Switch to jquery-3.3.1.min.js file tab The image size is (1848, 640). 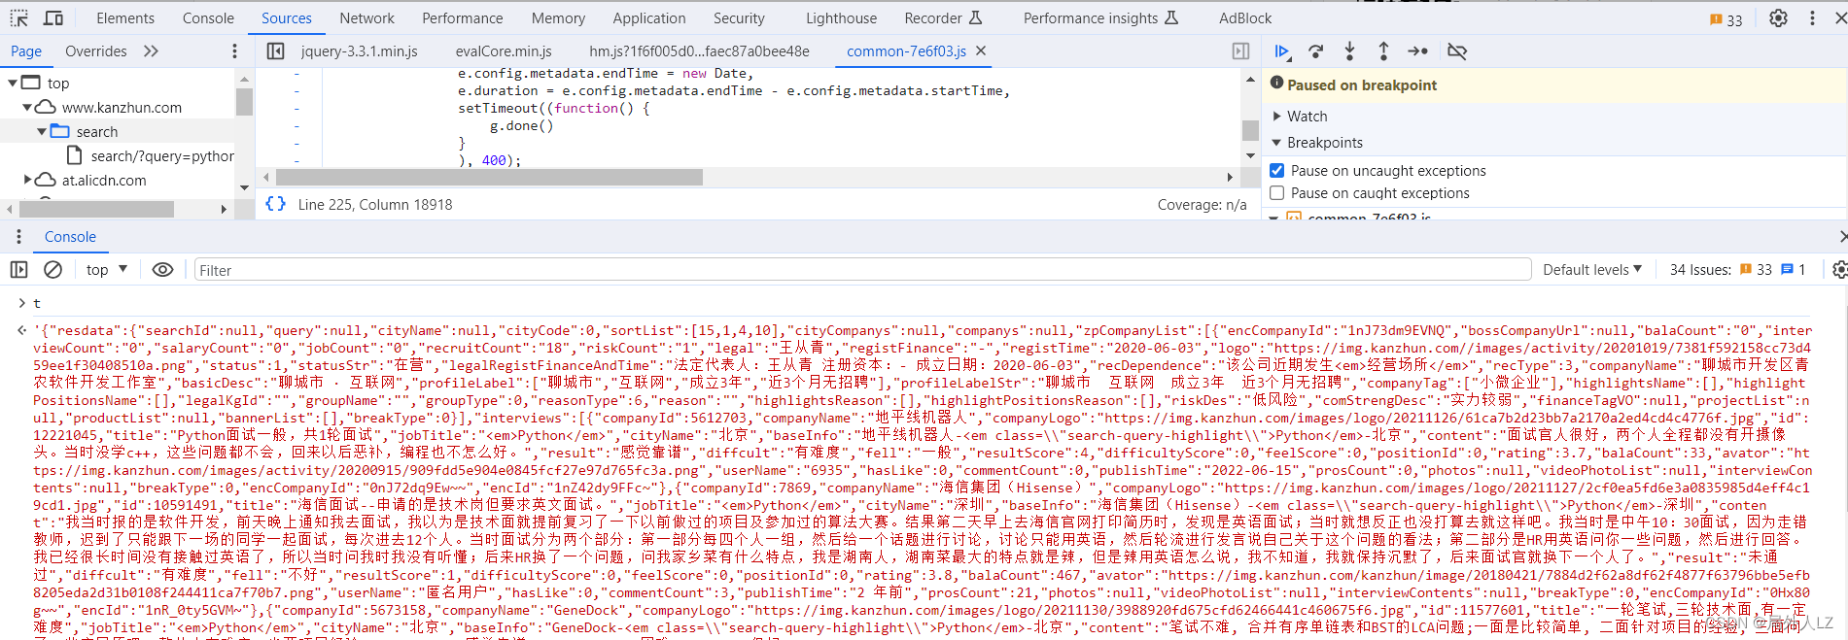(359, 51)
